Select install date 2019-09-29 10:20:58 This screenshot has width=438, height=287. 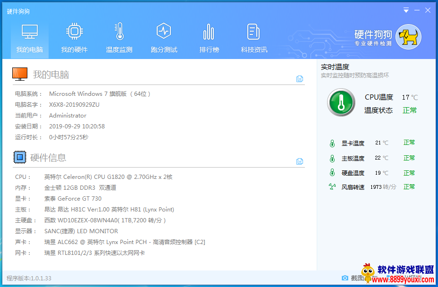77,127
